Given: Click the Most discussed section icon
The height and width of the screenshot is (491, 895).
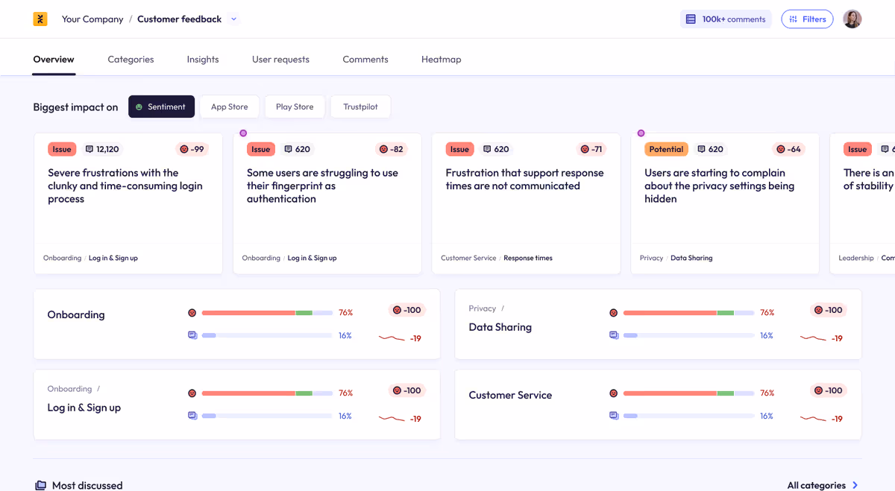Looking at the screenshot, I should [x=40, y=485].
